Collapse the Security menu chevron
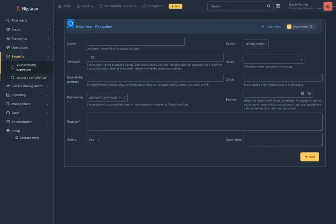 (48, 57)
